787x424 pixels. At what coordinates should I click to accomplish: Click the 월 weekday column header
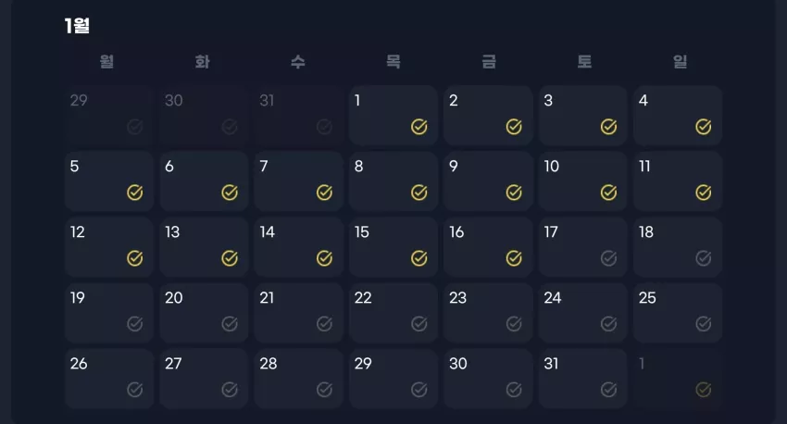(x=106, y=62)
